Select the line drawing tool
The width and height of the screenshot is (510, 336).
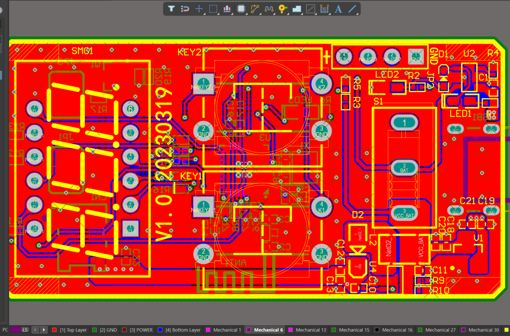click(x=352, y=9)
